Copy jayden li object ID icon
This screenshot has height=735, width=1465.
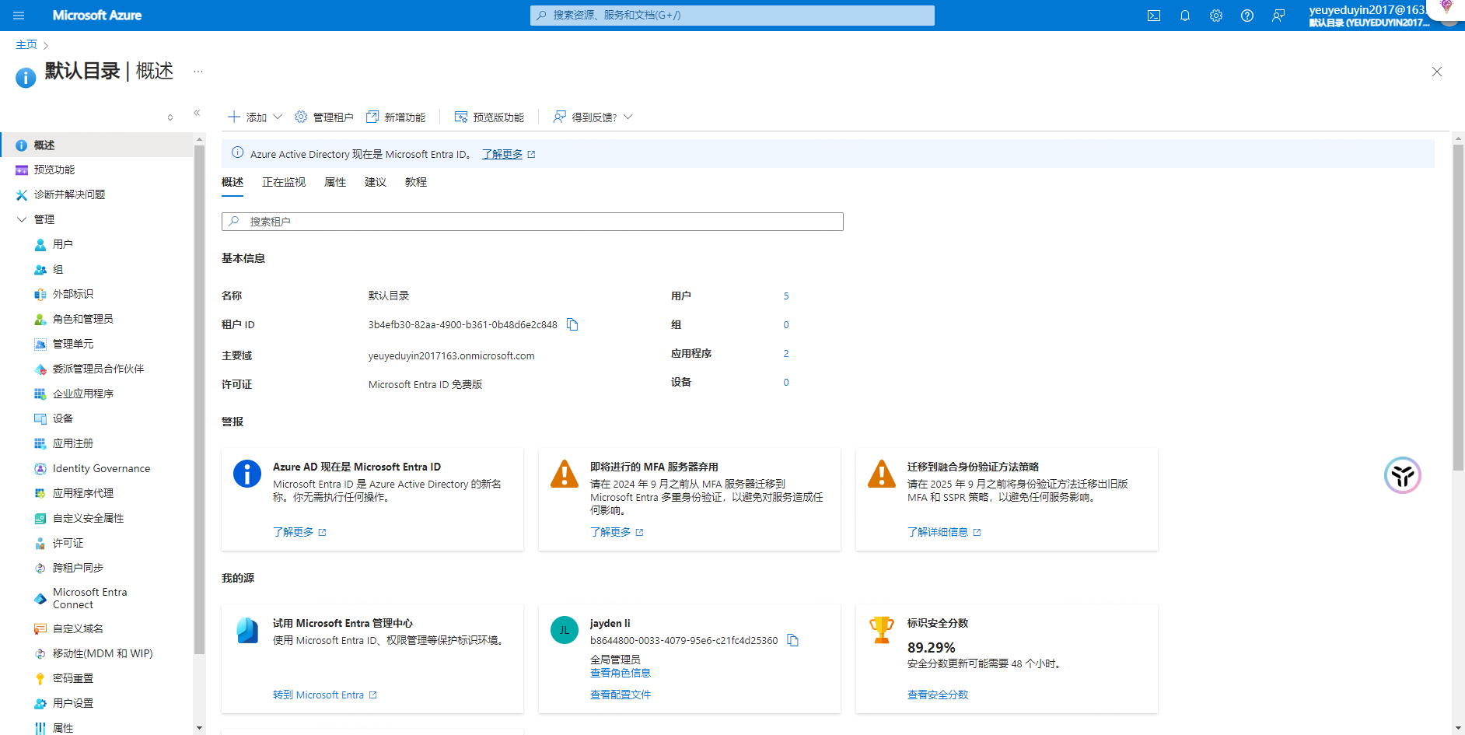tap(792, 640)
